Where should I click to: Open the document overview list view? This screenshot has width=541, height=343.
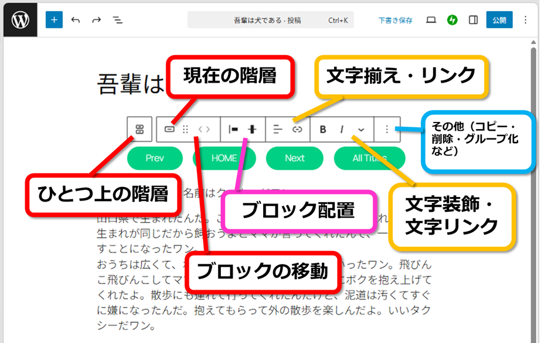pos(118,20)
